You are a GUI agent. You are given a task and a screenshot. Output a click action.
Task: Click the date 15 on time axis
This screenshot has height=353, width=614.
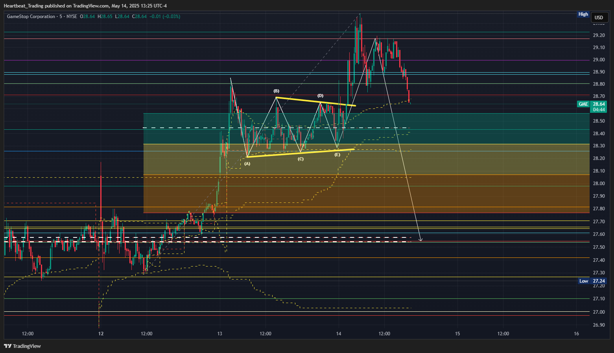tap(457, 334)
